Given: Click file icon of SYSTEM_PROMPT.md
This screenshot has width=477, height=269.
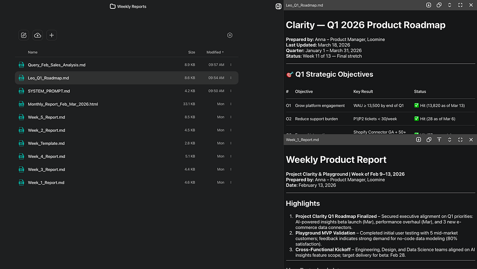Looking at the screenshot, I should [21, 91].
